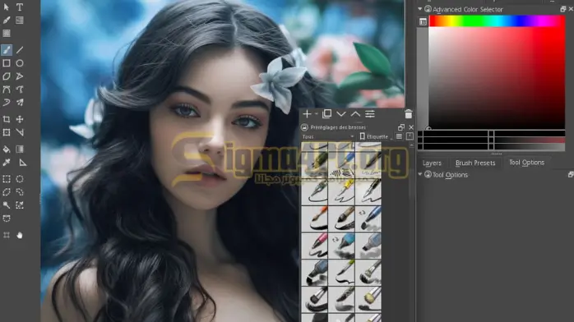This screenshot has height=322, width=574.
Task: Select the Polyline tool
Action: coord(20,76)
